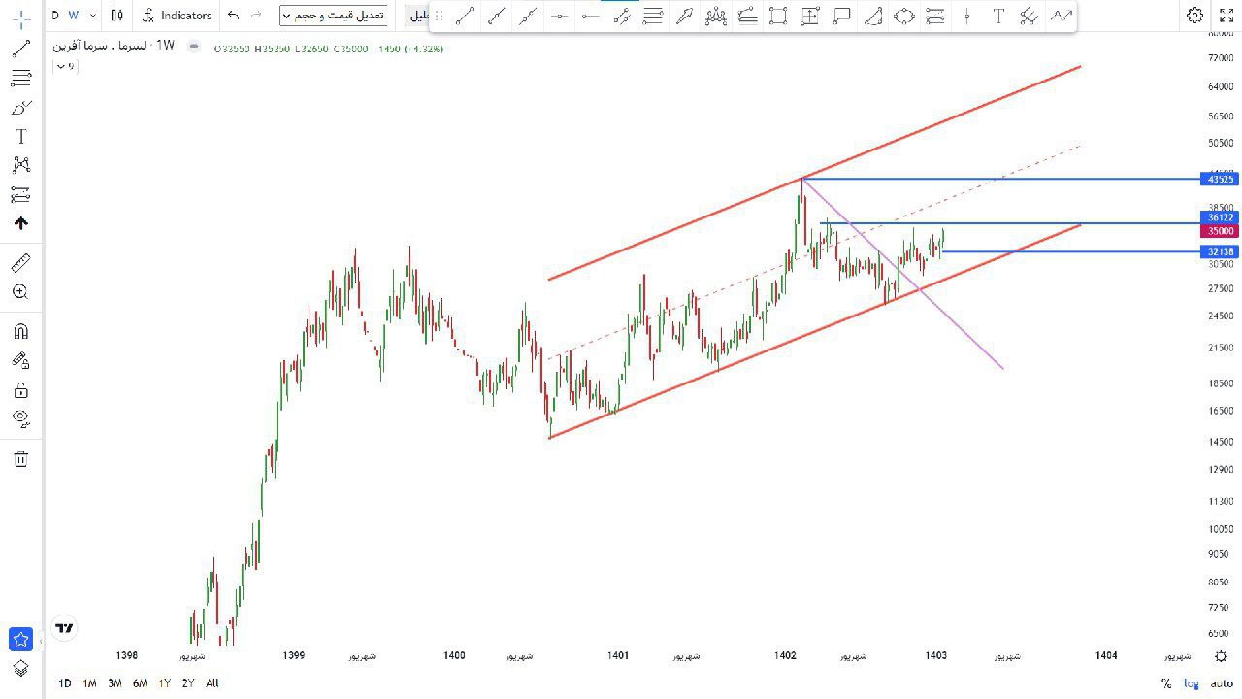Click the 32138 price label
The image size is (1242, 699).
tap(1219, 251)
